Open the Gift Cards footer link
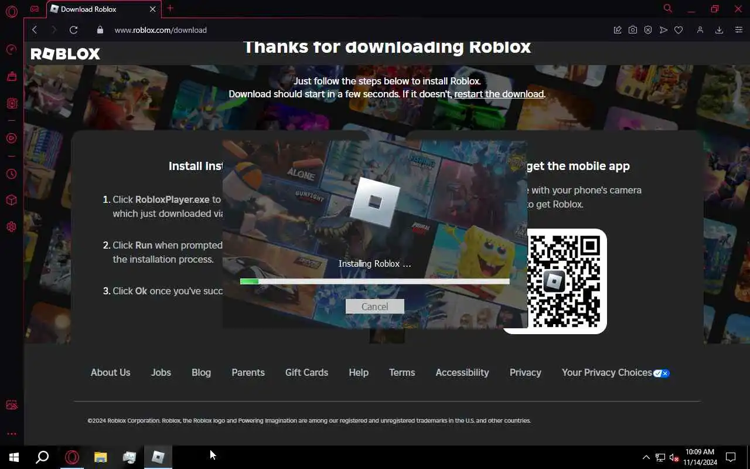Viewport: 750px width, 469px height. click(x=306, y=372)
